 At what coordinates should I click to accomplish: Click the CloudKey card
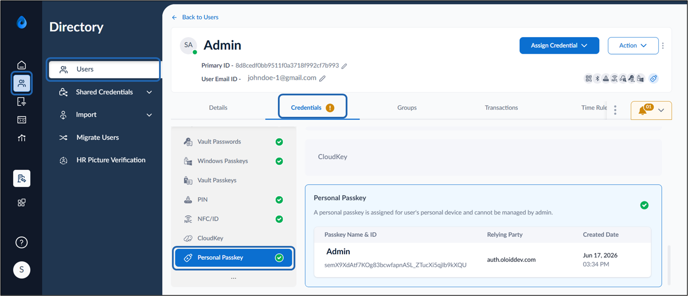483,157
